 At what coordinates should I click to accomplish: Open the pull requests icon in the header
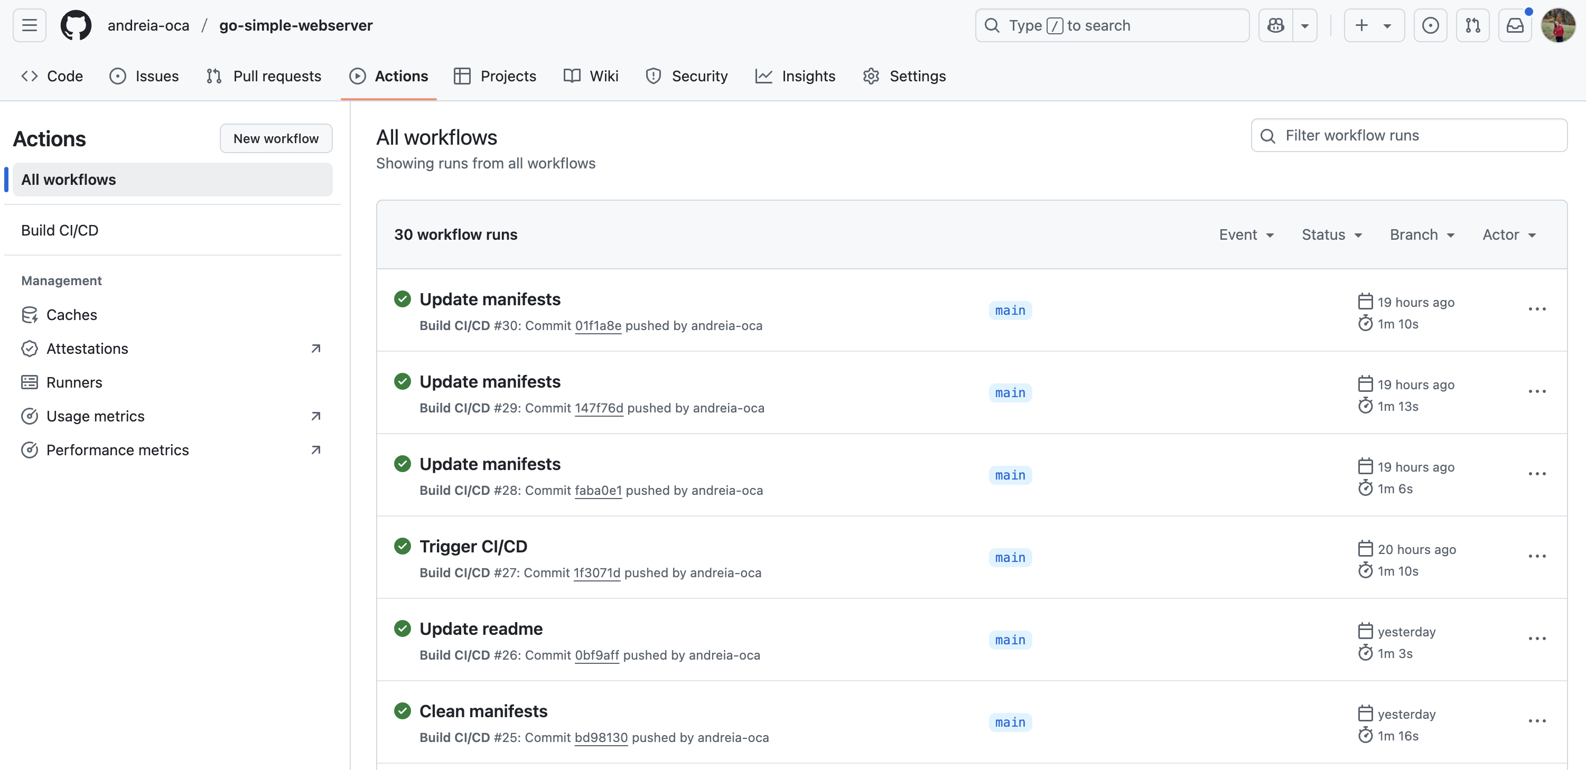pos(1473,25)
